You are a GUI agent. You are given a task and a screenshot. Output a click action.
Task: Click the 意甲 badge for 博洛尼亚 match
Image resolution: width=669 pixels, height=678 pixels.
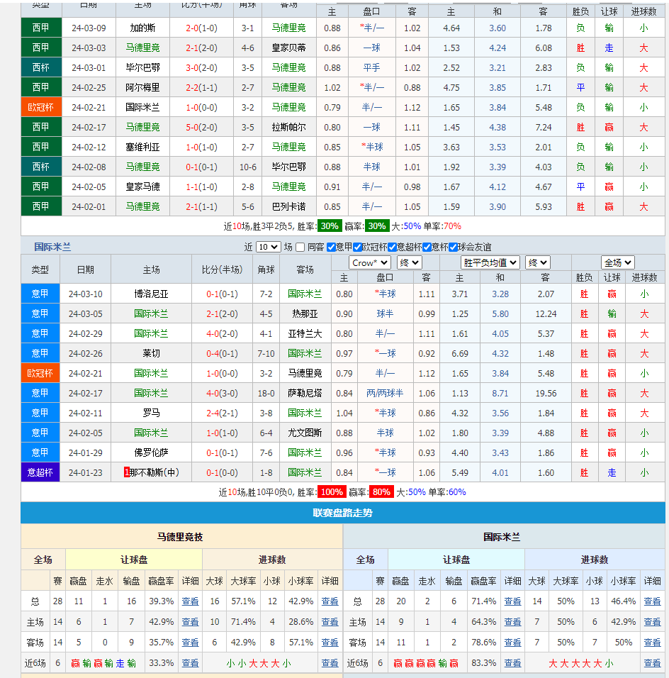(40, 294)
